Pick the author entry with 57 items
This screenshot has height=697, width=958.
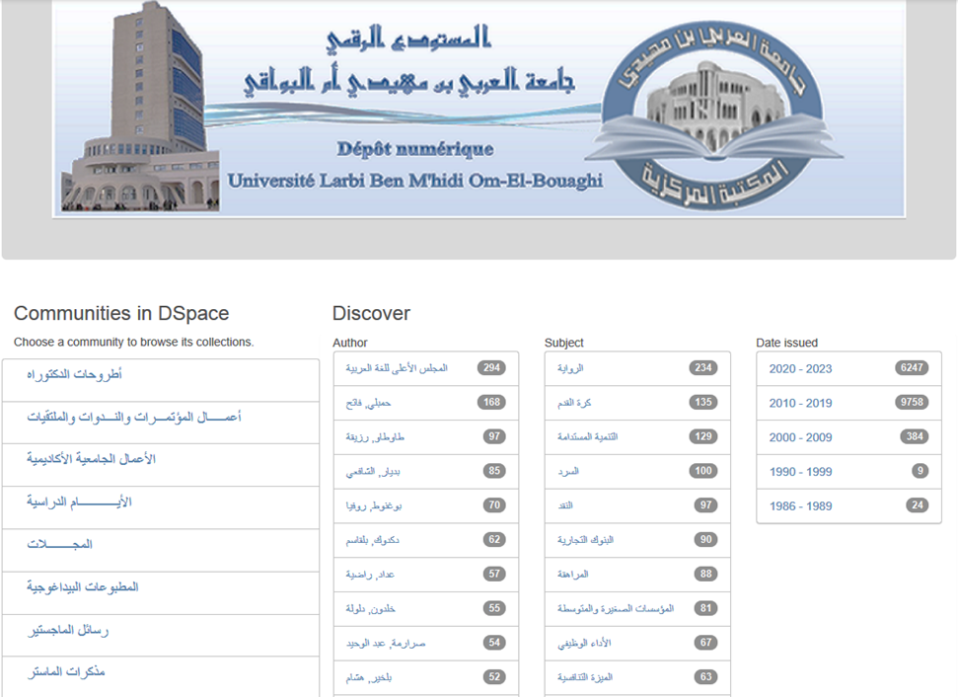(x=370, y=575)
